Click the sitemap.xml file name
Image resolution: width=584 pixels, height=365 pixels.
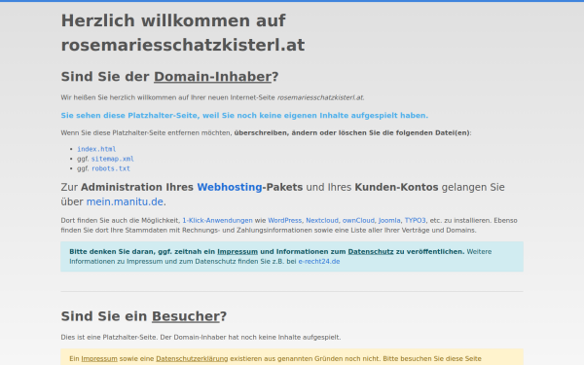(113, 159)
